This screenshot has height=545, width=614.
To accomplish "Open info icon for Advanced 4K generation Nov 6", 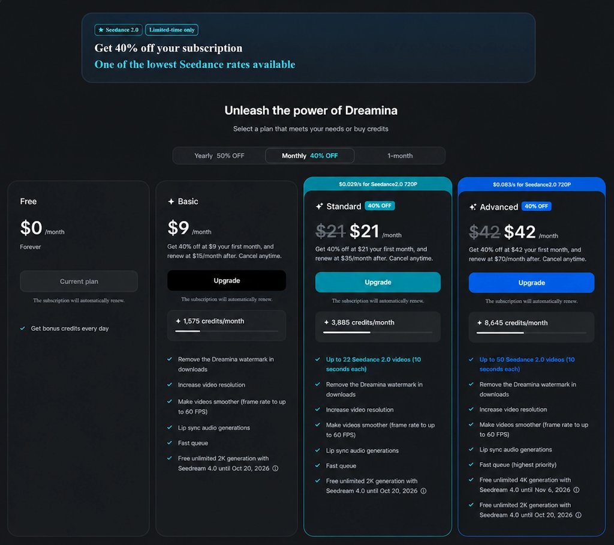I will point(576,490).
